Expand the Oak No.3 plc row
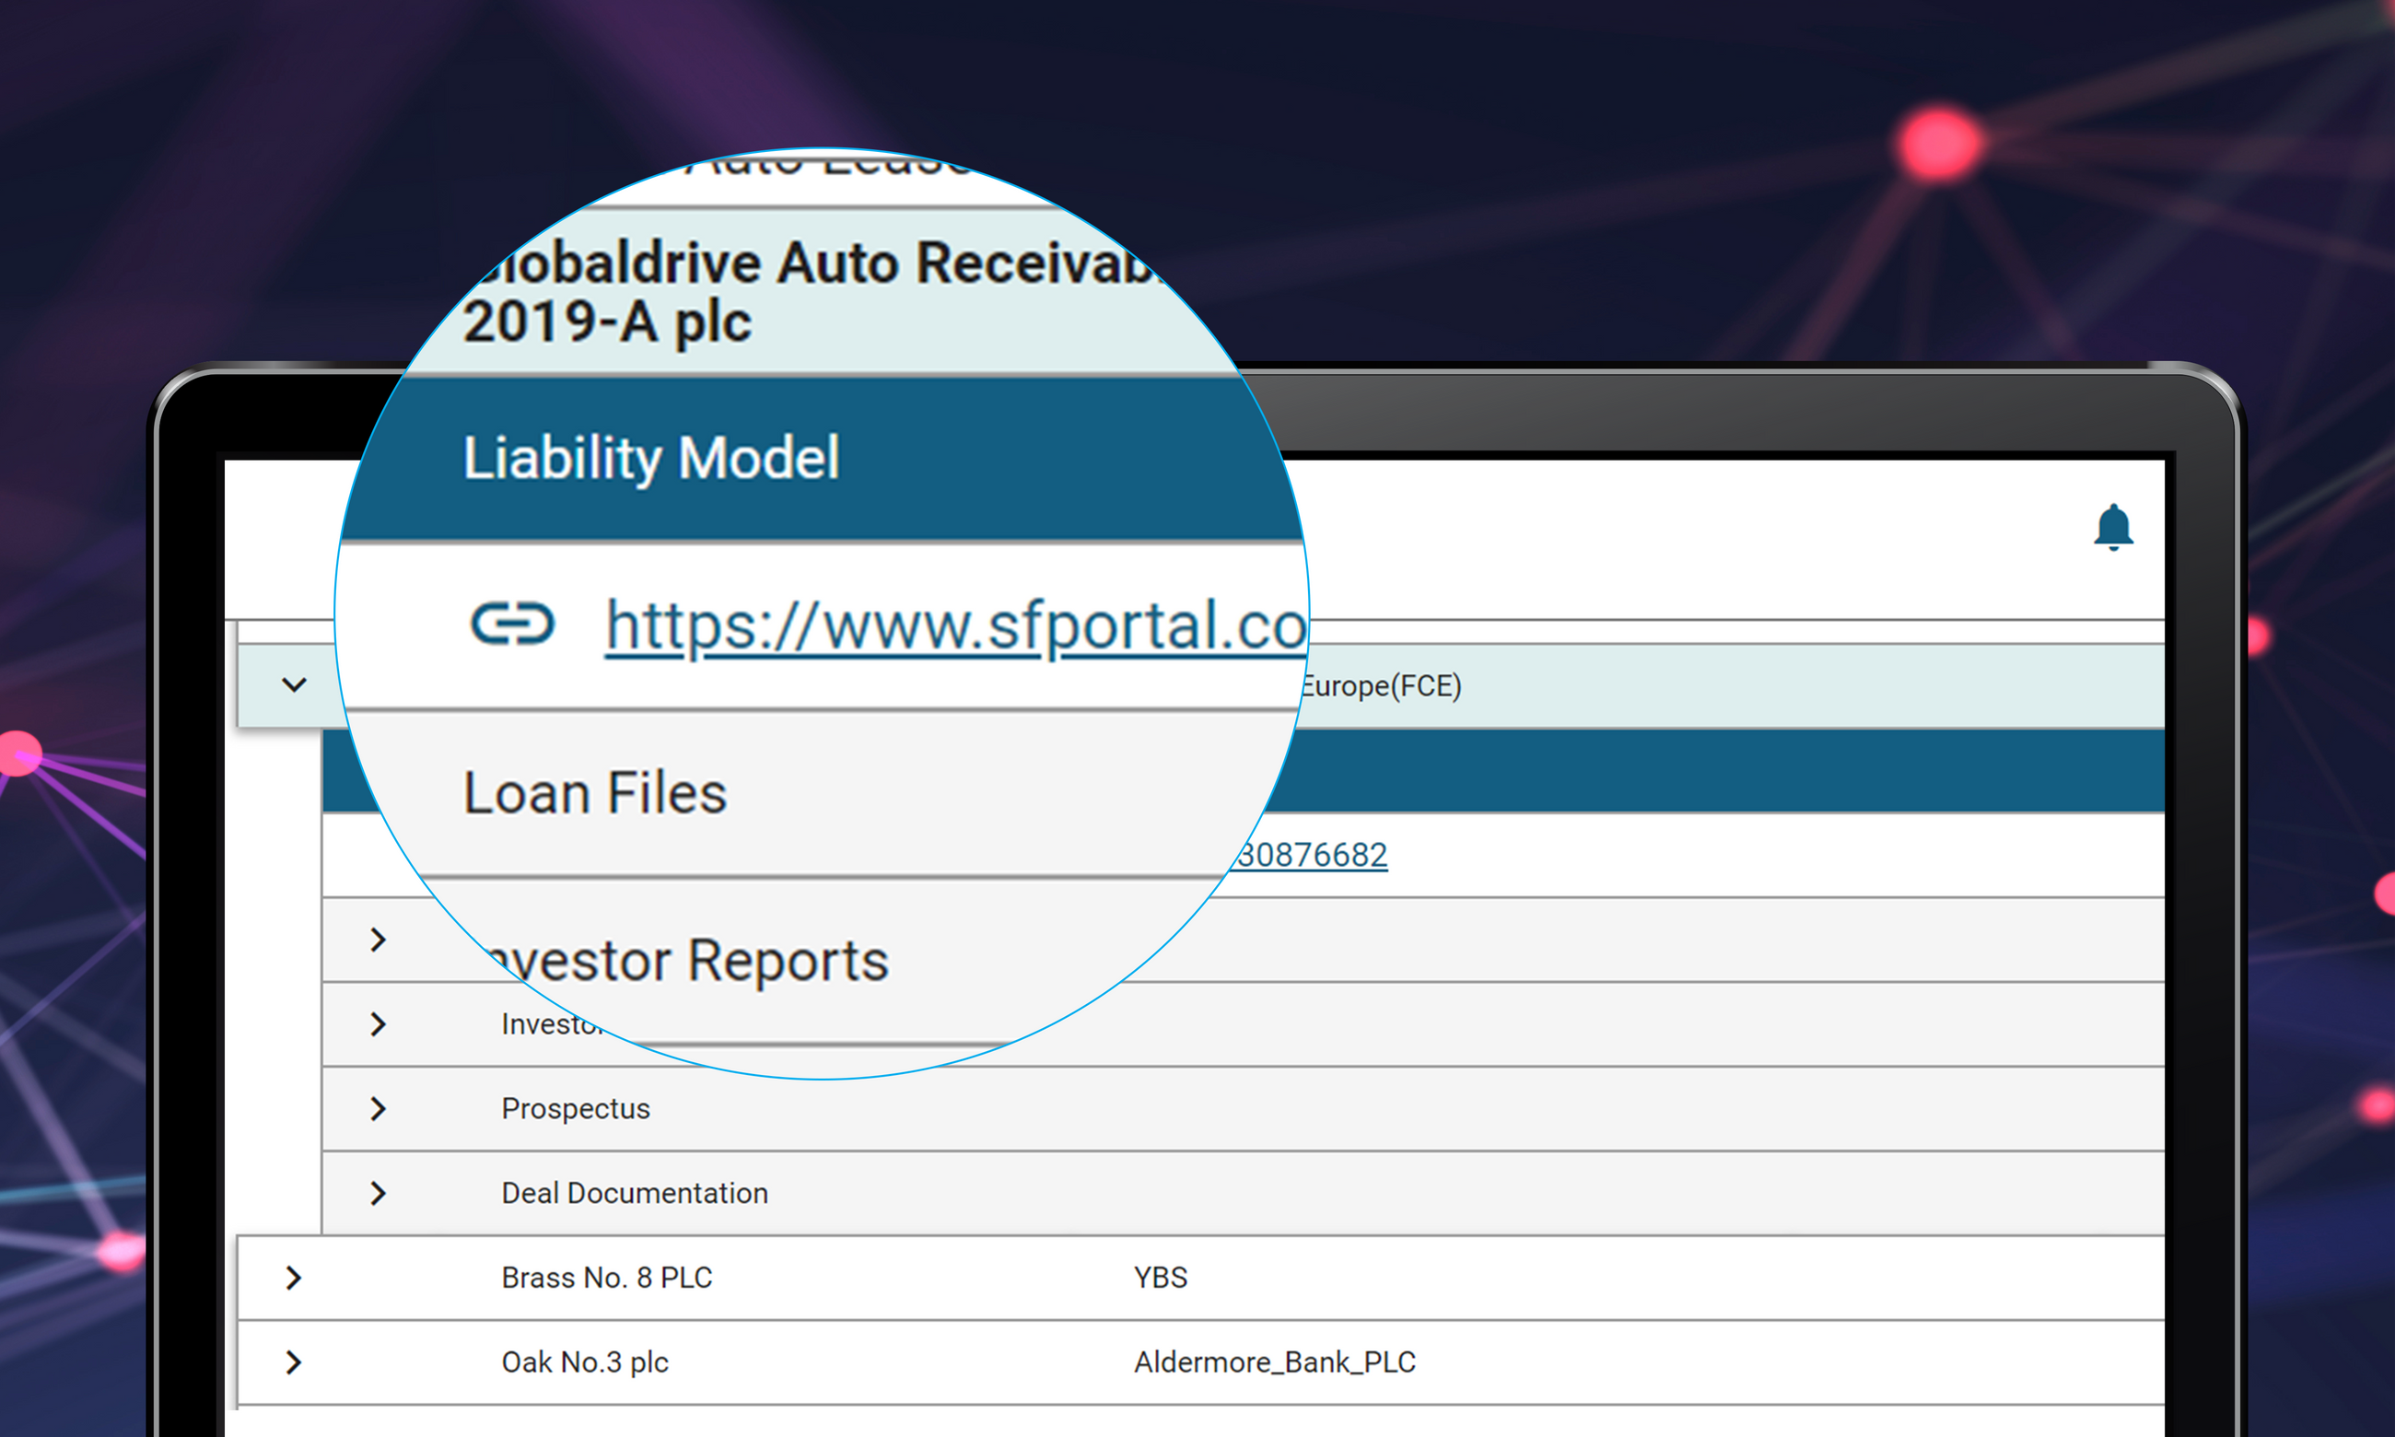Viewport: 2395px width, 1437px height. (x=293, y=1362)
